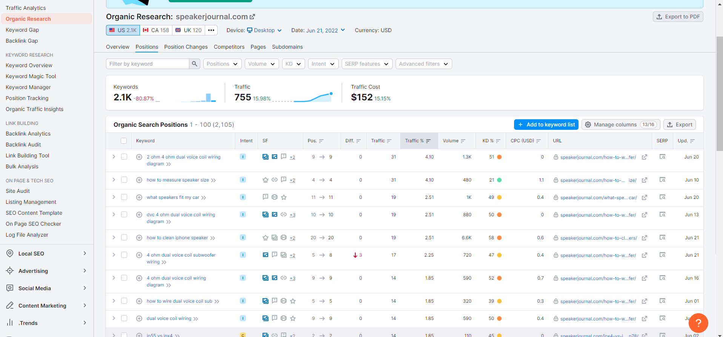Viewport: 723px width, 337px height.
Task: Expand the 'what speakers fit my car' row details
Action: pos(114,197)
